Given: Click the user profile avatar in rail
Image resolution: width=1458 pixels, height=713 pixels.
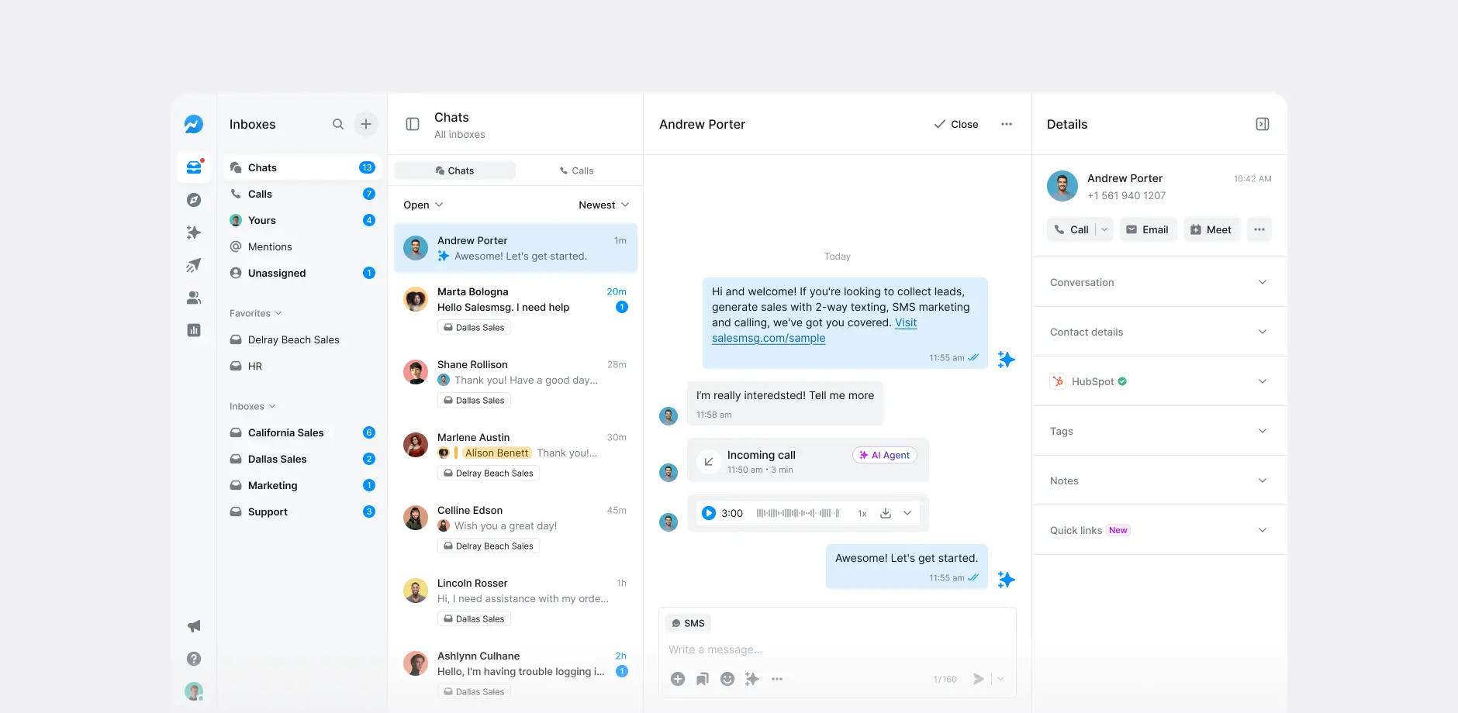Looking at the screenshot, I should point(194,691).
